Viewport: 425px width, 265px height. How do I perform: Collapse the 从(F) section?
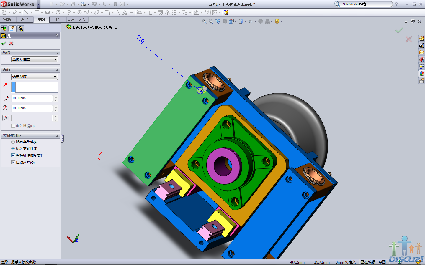[57, 52]
